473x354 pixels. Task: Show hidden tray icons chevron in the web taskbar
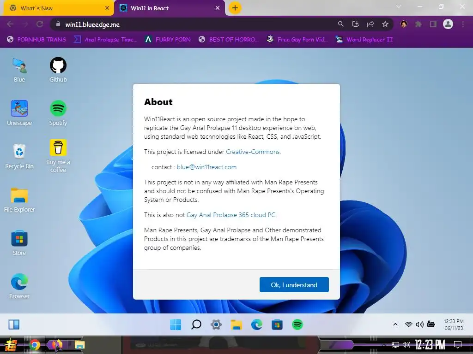pyautogui.click(x=395, y=324)
